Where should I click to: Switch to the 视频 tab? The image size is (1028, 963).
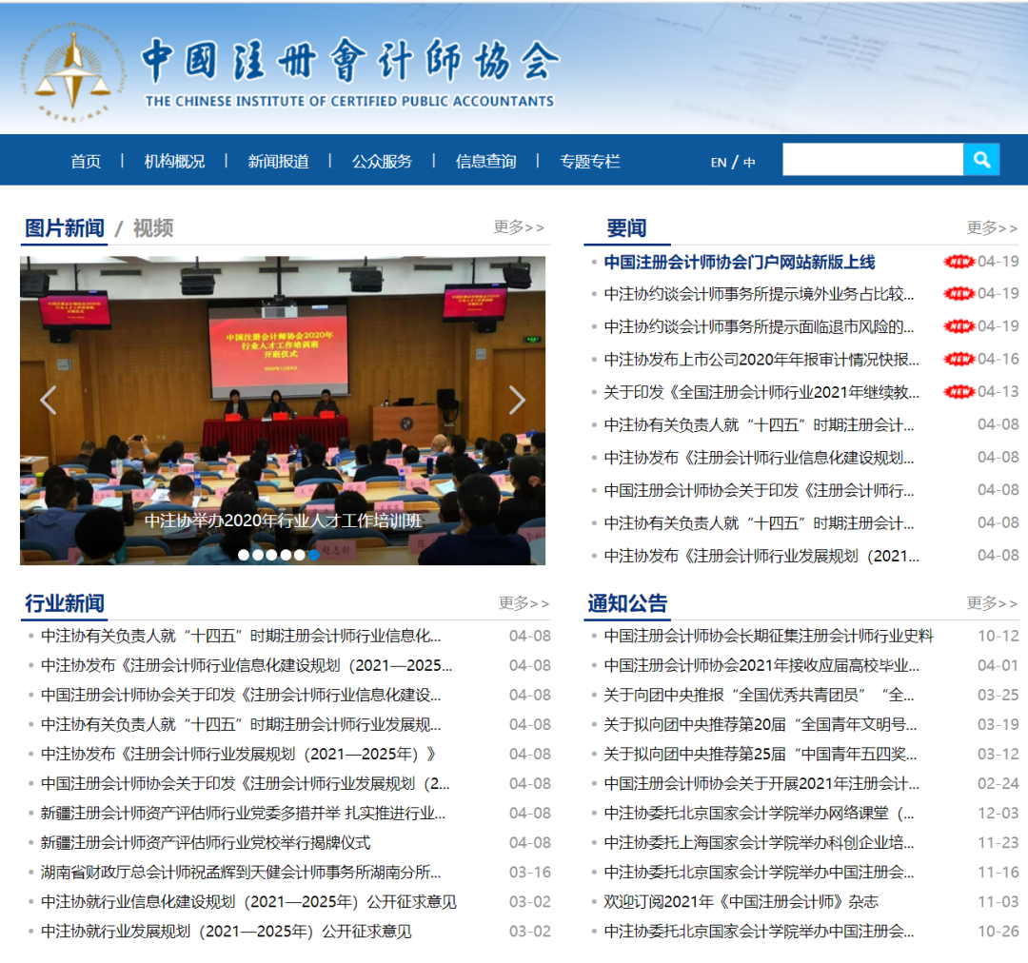pyautogui.click(x=153, y=228)
